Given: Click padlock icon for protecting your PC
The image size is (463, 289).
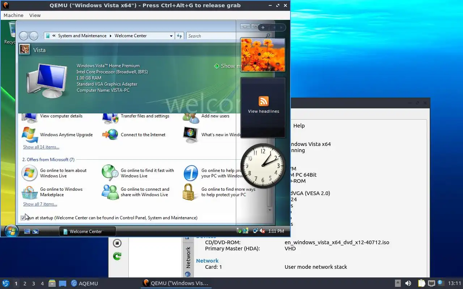Looking at the screenshot, I should pyautogui.click(x=189, y=192).
